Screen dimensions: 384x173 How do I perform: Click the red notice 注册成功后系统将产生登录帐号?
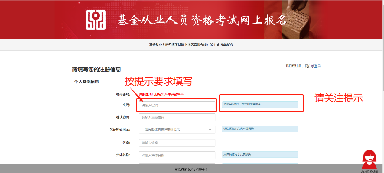coord(161,94)
